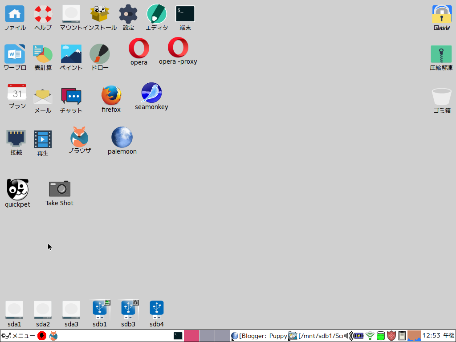Open the sdb1 USB drive icon
Viewport: 456px width, 342px height.
[x=100, y=310]
